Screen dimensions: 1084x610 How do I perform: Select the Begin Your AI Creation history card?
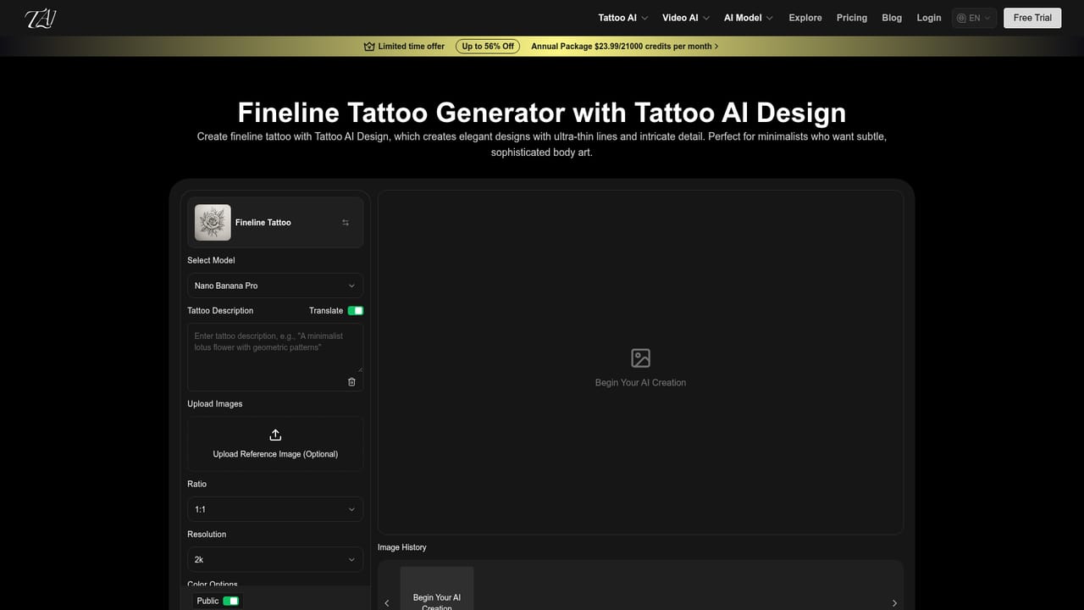[x=437, y=589]
